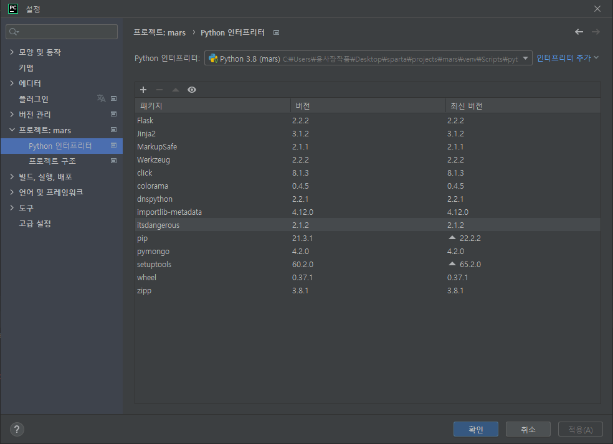The image size is (613, 444).
Task: Expand the 버전 관리 section
Action: point(12,114)
